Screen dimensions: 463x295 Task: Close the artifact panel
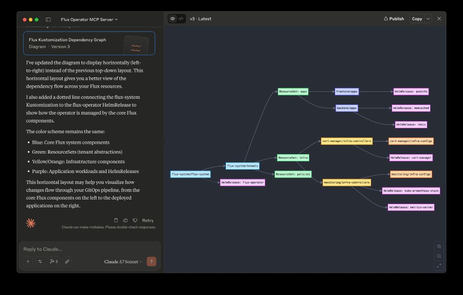(x=439, y=19)
